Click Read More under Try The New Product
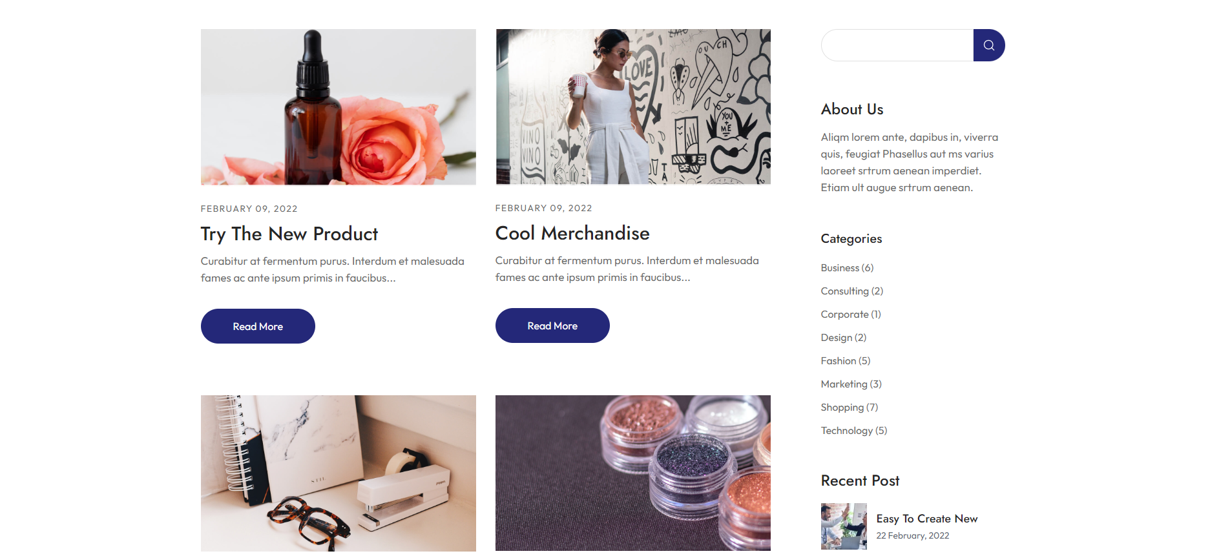This screenshot has width=1221, height=558. pos(258,326)
